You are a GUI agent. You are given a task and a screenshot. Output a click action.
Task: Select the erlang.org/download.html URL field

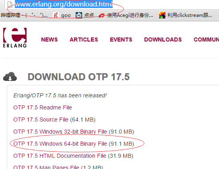[x=64, y=4]
